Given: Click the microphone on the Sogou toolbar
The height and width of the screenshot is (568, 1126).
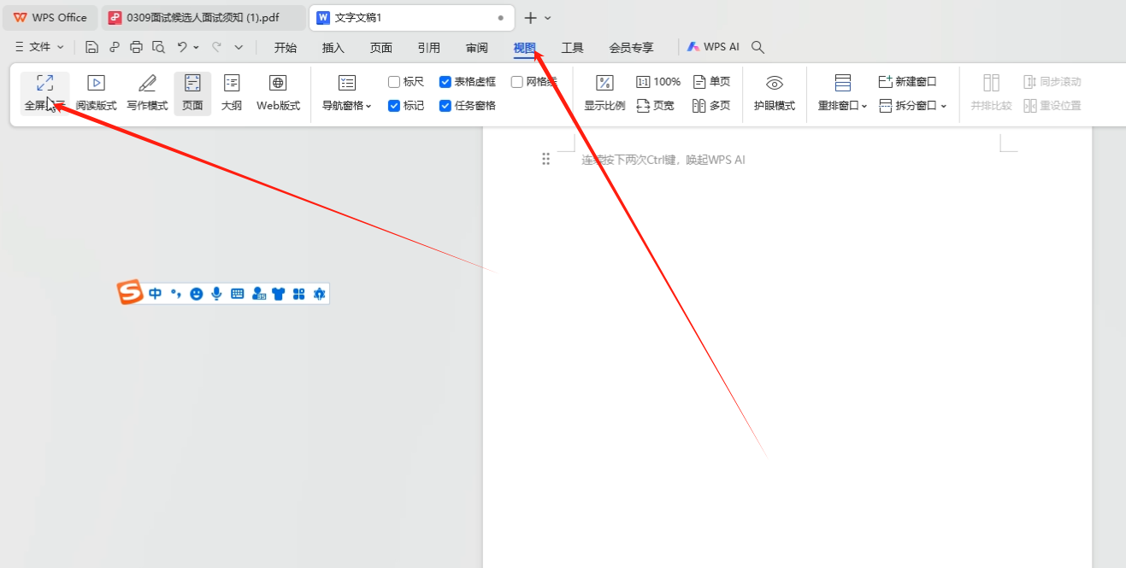Looking at the screenshot, I should tap(216, 293).
